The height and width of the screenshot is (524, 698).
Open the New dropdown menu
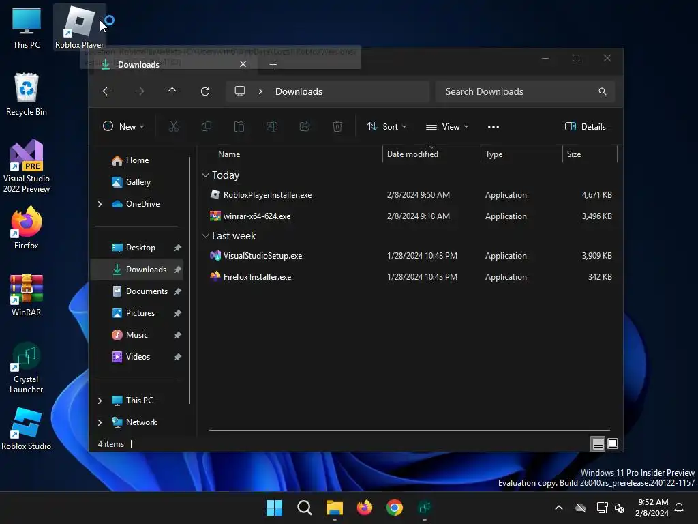pos(124,126)
